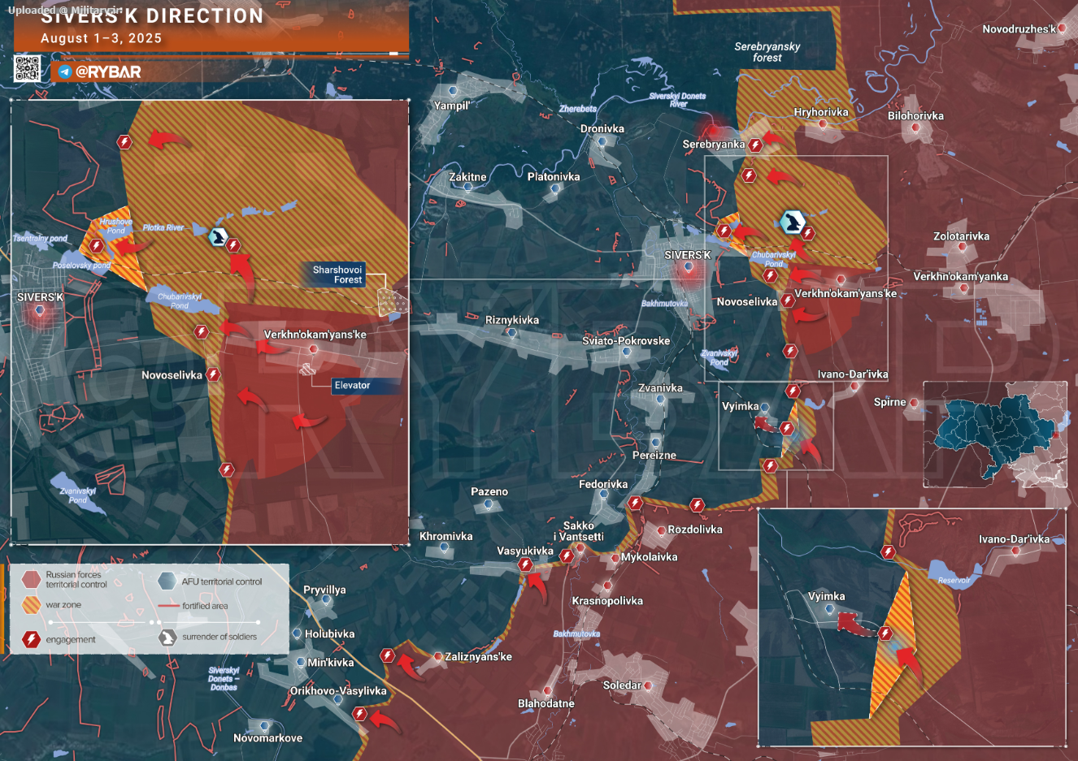Select the Khromivka town label
The height and width of the screenshot is (761, 1078).
coord(446,537)
